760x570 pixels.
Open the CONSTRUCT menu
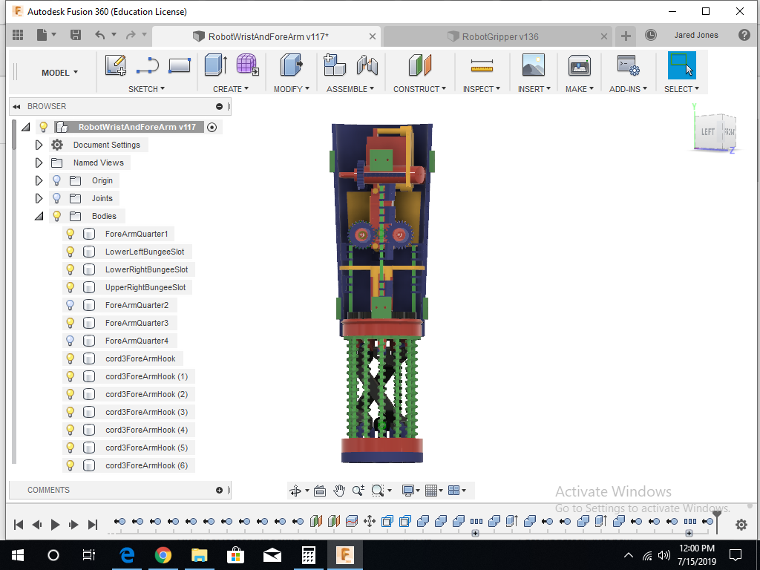(419, 89)
